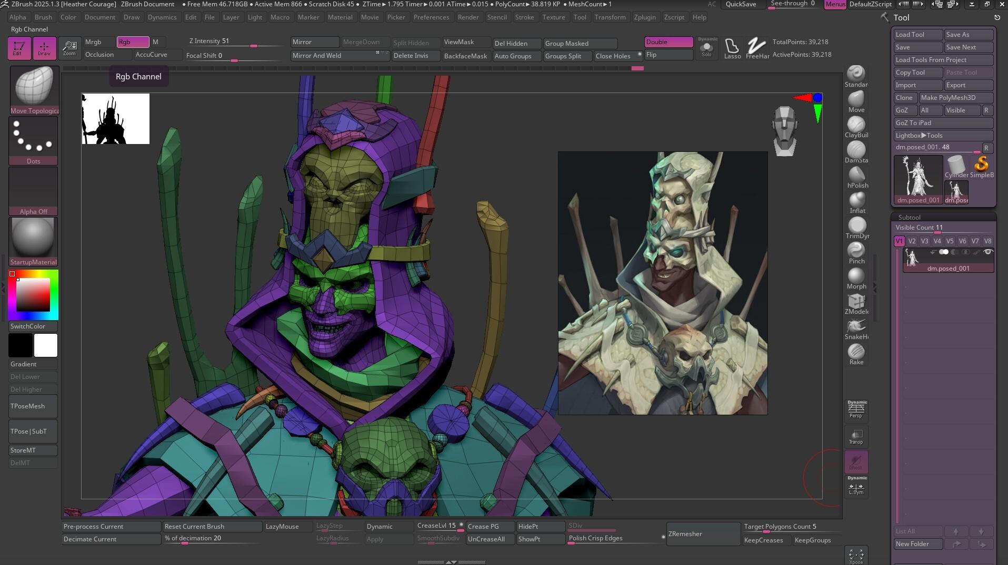This screenshot has width=1008, height=565.
Task: Select the Pinch brush
Action: [x=856, y=253]
